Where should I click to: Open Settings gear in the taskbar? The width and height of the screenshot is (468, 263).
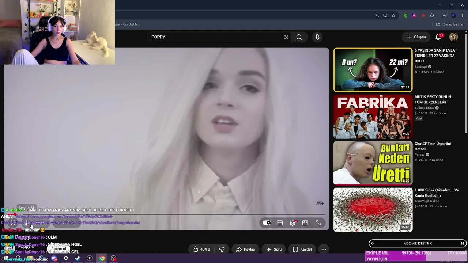click(66, 258)
